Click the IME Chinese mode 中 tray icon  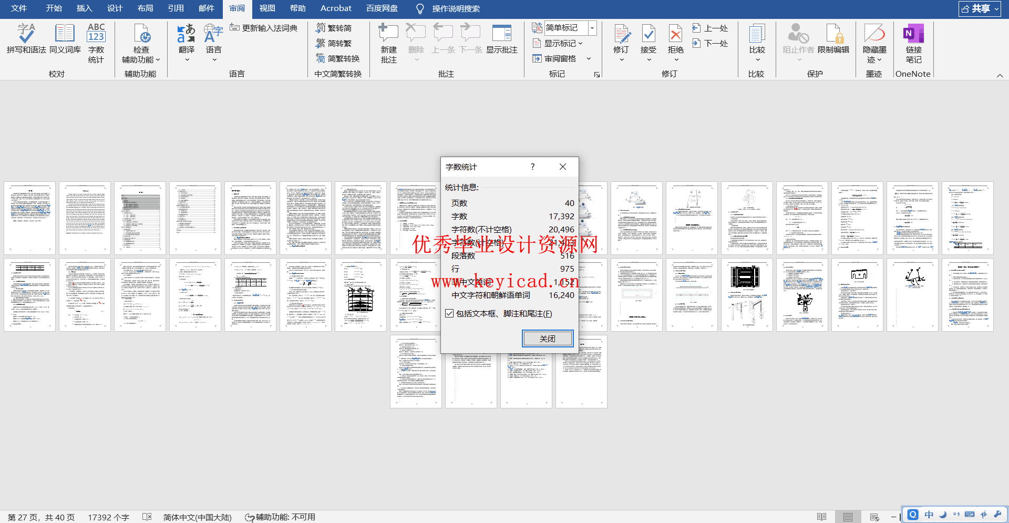tap(929, 515)
